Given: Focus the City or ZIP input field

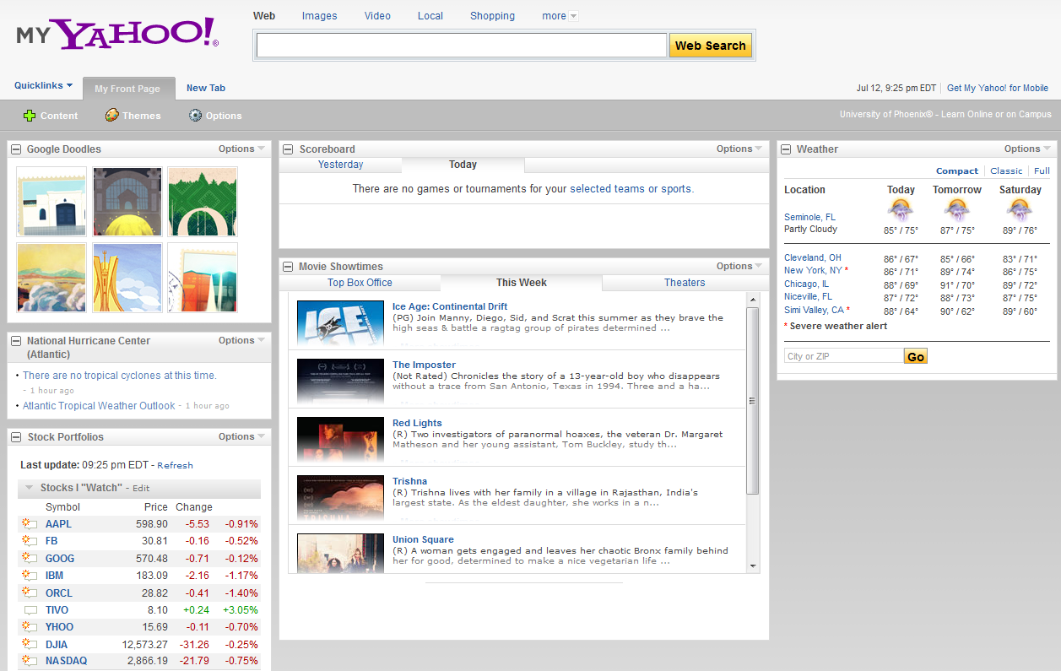Looking at the screenshot, I should 844,356.
